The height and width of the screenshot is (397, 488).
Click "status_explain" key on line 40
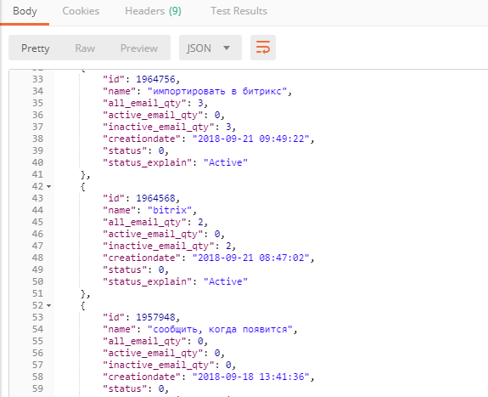(x=147, y=162)
